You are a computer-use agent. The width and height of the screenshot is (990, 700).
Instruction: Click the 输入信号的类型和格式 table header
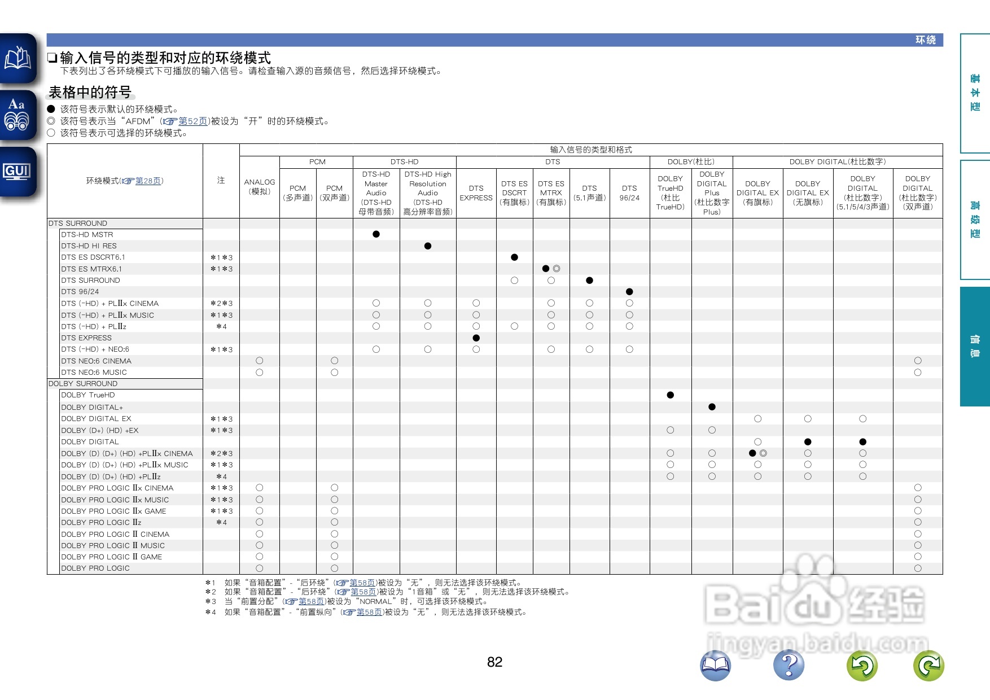pos(591,150)
